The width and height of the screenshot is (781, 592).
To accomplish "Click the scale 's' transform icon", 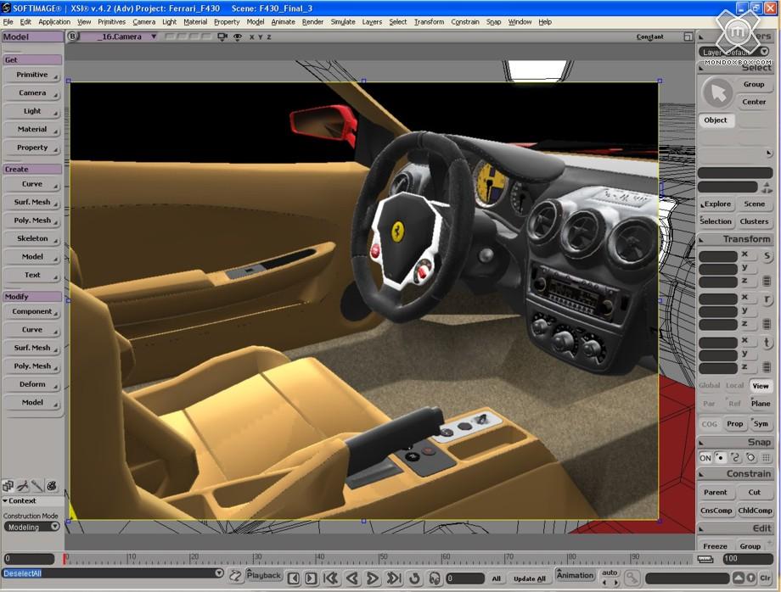I will (x=767, y=255).
